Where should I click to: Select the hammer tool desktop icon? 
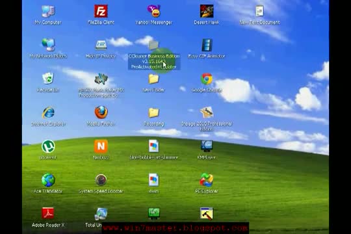[207, 214]
